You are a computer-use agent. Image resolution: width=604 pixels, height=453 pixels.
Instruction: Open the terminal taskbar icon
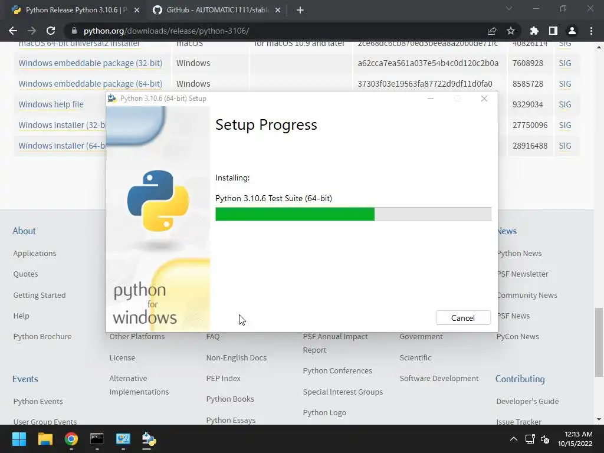click(x=97, y=439)
